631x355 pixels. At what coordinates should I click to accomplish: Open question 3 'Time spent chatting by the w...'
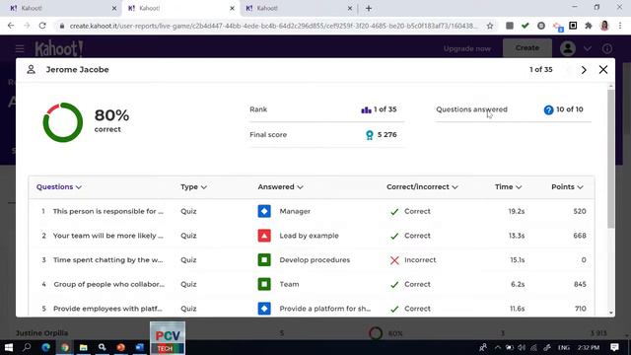pos(108,260)
